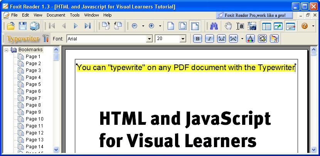Click the Save diskette icon
Viewport: 320px width, 156px height.
[x=23, y=26]
